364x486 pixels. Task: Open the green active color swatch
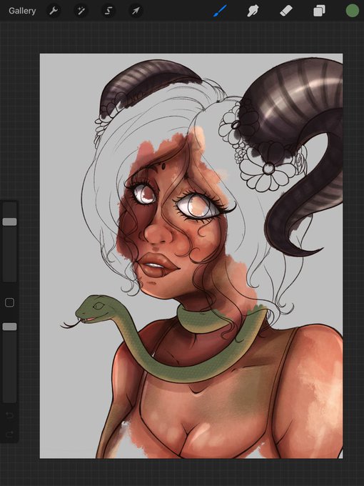pos(353,11)
